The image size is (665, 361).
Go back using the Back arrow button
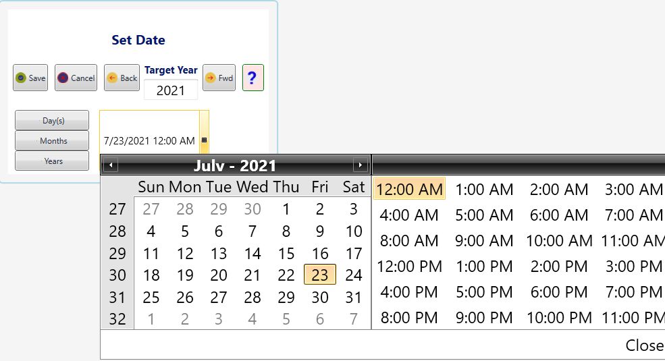[122, 78]
